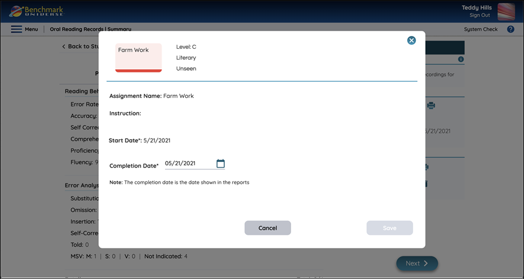Open the help question mark icon
This screenshot has height=279, width=524.
(511, 30)
